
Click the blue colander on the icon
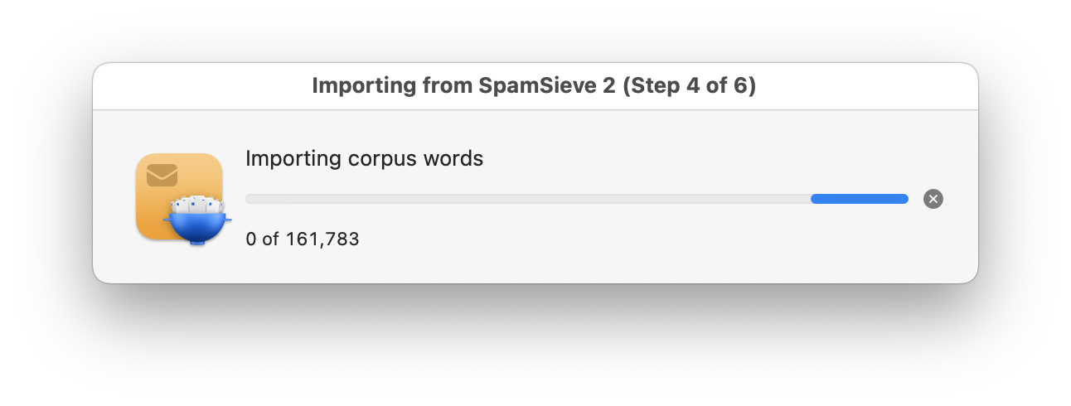click(x=197, y=226)
